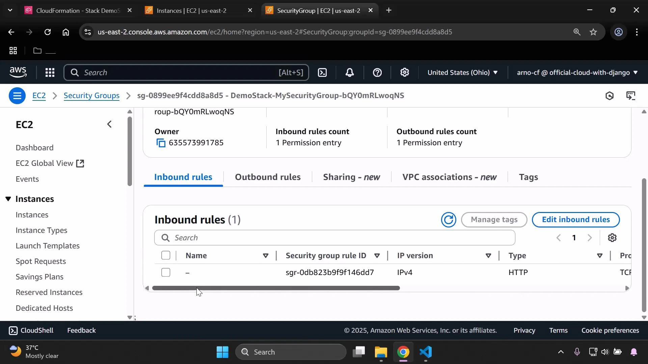Open the Tags tab
The image size is (648, 364).
(529, 177)
